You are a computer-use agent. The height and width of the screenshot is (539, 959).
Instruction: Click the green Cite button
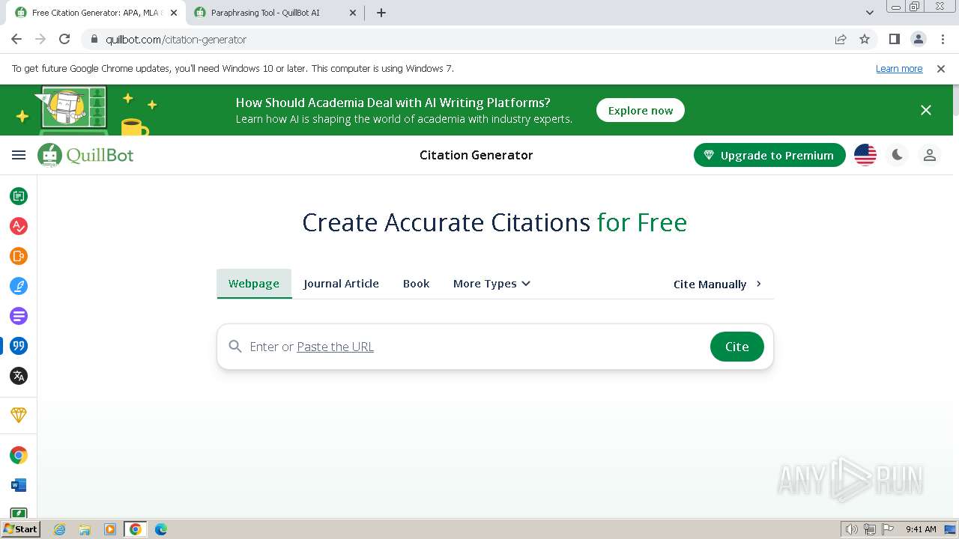coord(737,347)
